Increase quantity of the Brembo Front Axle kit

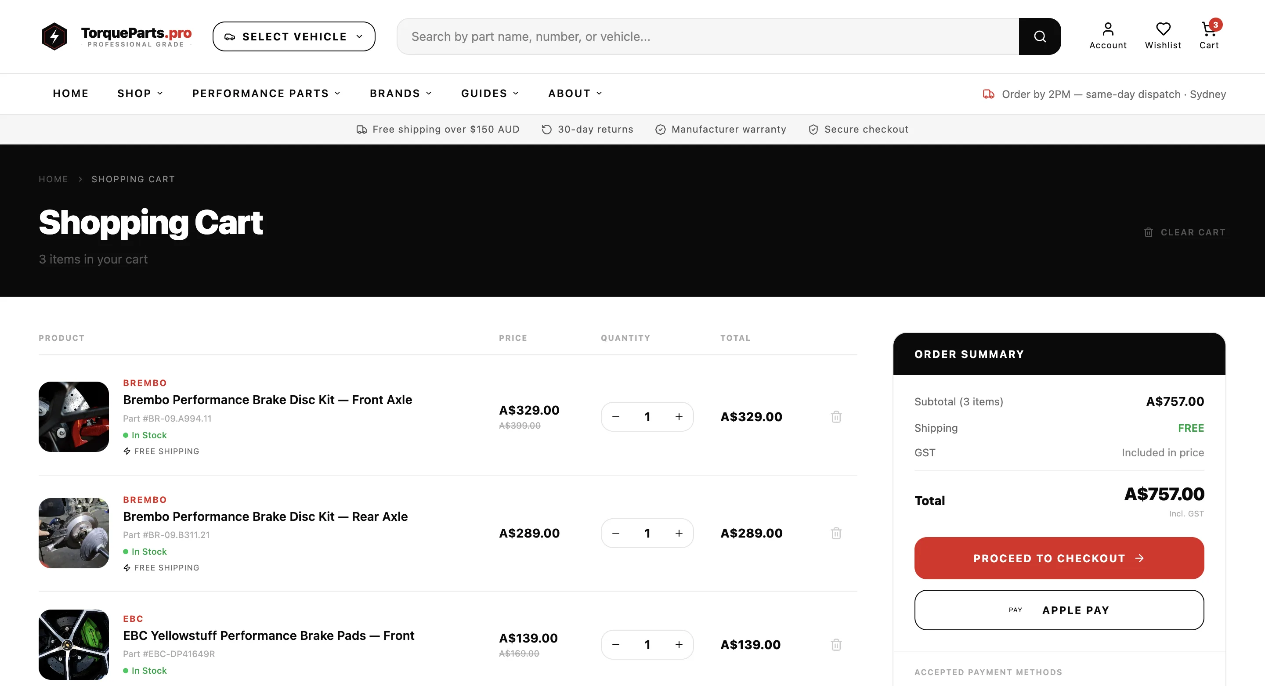pyautogui.click(x=679, y=416)
